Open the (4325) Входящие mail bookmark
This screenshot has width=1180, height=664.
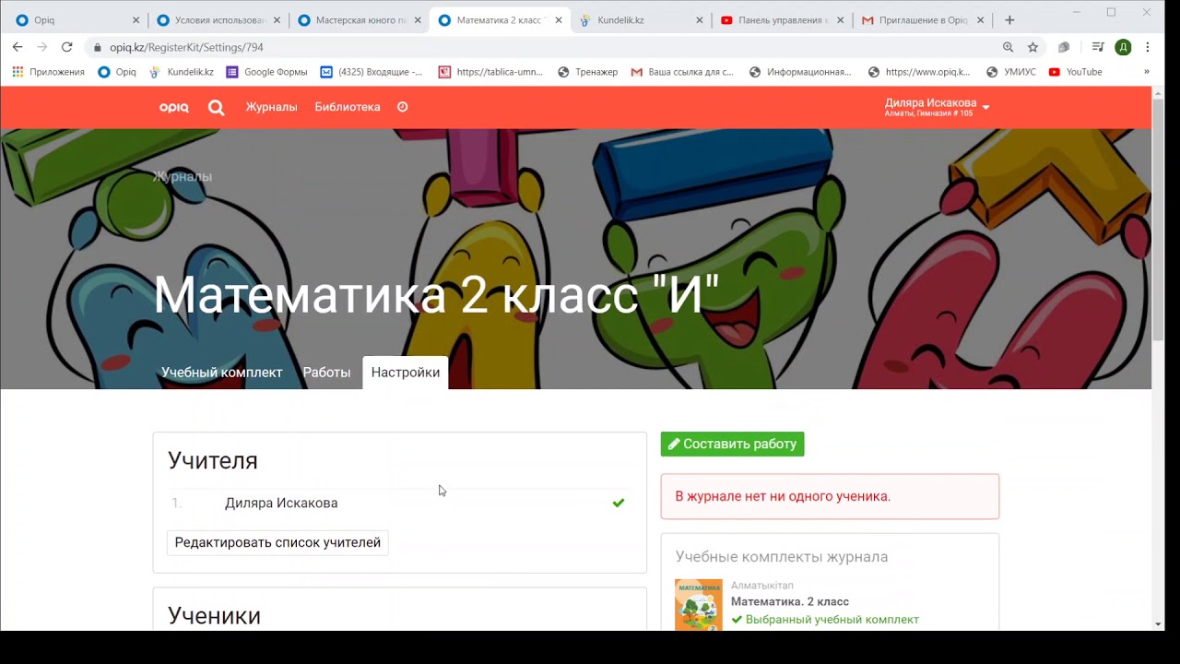tap(372, 72)
